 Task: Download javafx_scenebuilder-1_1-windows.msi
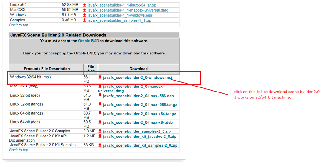point(119,15)
